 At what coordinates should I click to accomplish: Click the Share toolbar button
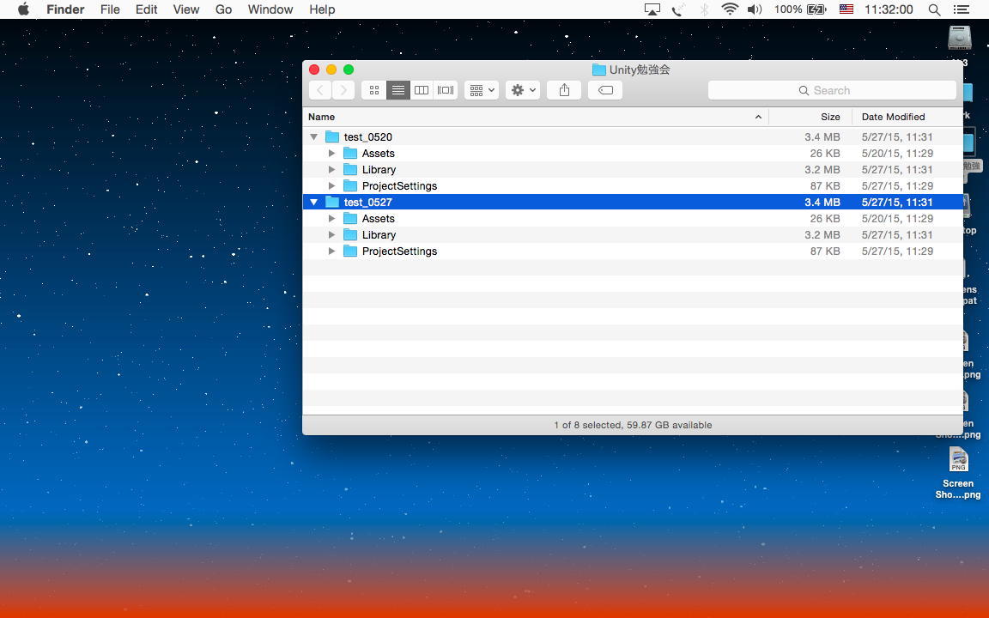click(564, 90)
